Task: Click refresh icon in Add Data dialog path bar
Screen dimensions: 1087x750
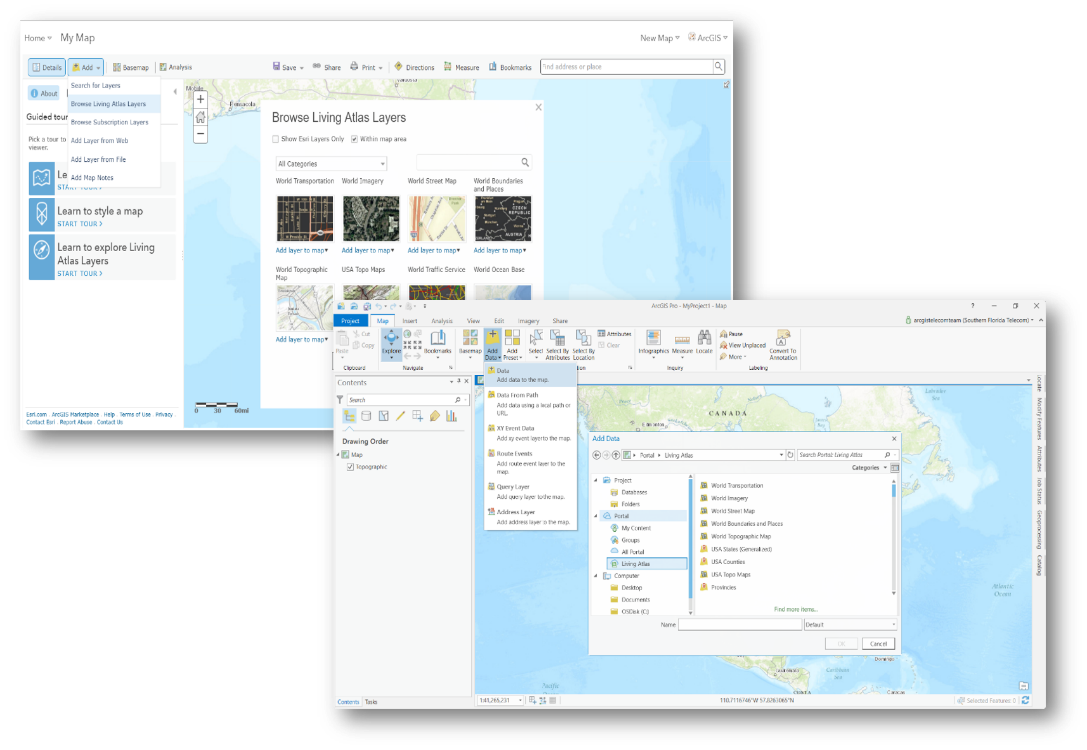Action: pos(790,455)
